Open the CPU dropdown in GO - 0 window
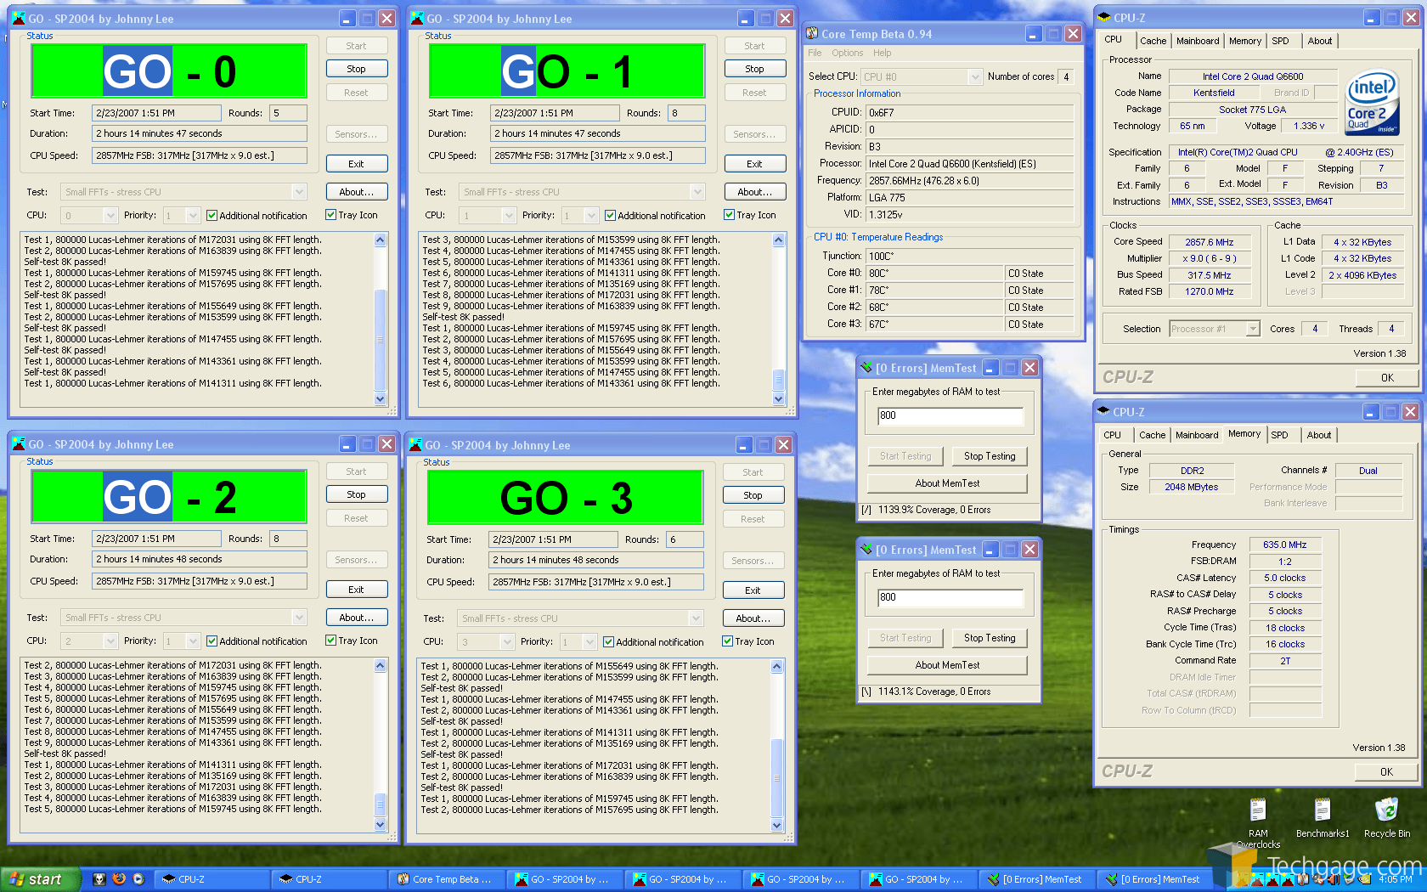Image resolution: width=1427 pixels, height=892 pixels. [x=110, y=216]
